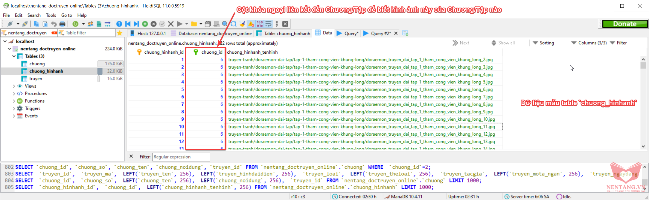649x200 pixels.
Task: Click the export to CSV file icon
Action: pyautogui.click(x=99, y=24)
